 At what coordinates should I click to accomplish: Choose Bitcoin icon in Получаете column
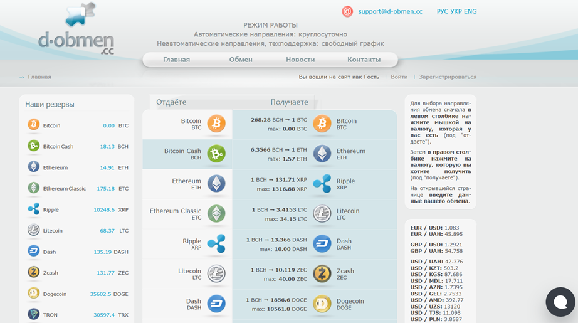point(322,124)
